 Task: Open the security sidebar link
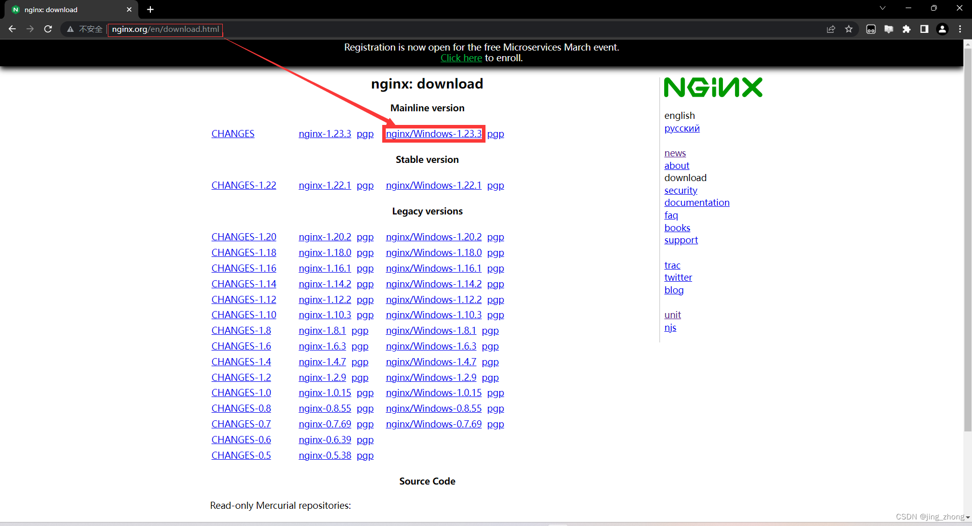click(x=680, y=191)
